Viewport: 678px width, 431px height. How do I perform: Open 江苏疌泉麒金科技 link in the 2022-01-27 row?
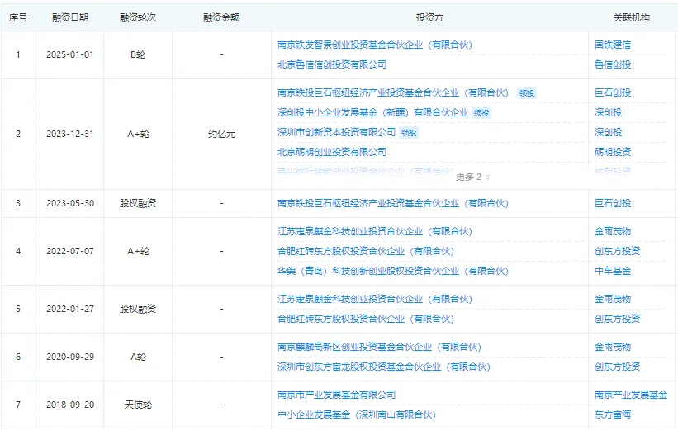(374, 299)
